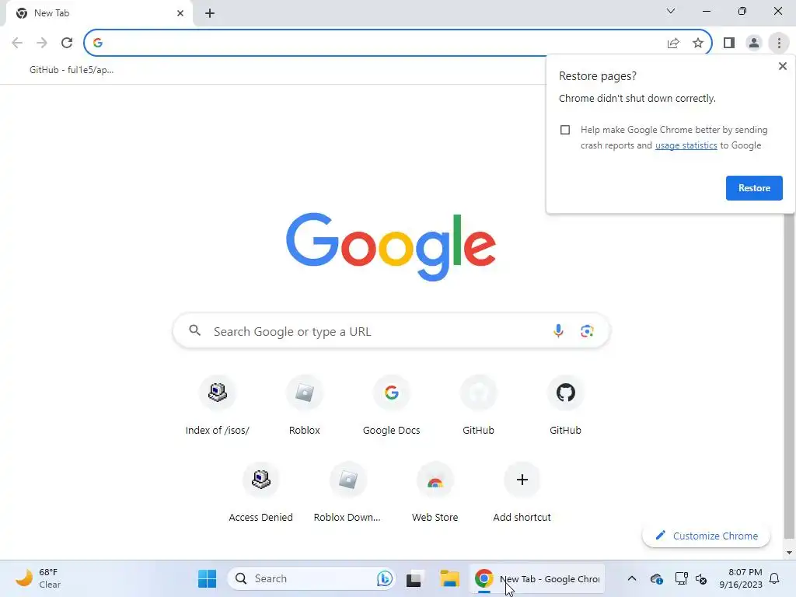
Task: Show hidden system tray icons
Action: coord(631,578)
